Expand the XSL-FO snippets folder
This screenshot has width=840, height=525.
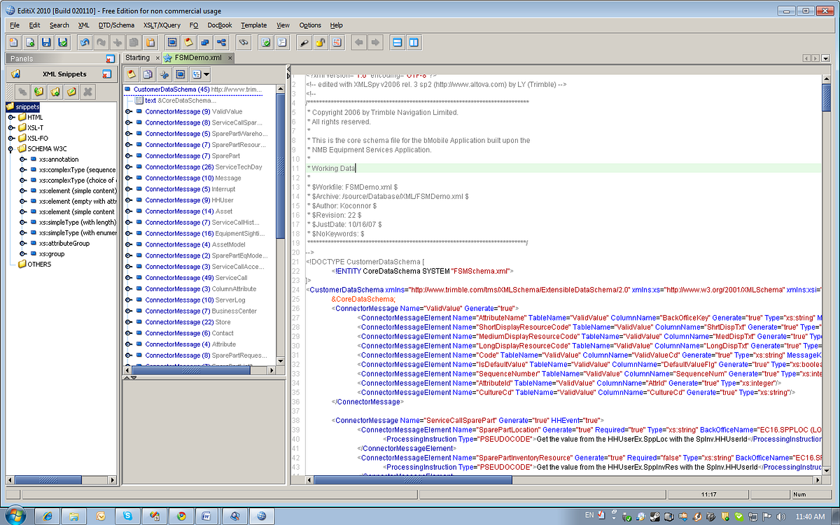(x=12, y=138)
